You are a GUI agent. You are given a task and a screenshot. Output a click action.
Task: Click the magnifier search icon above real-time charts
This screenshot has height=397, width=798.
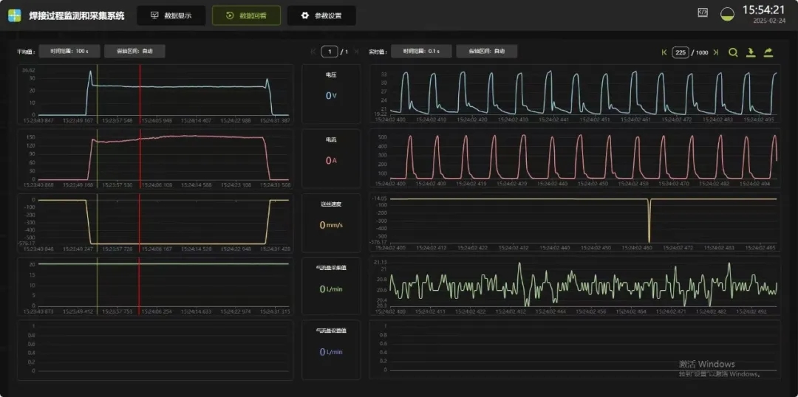point(733,52)
